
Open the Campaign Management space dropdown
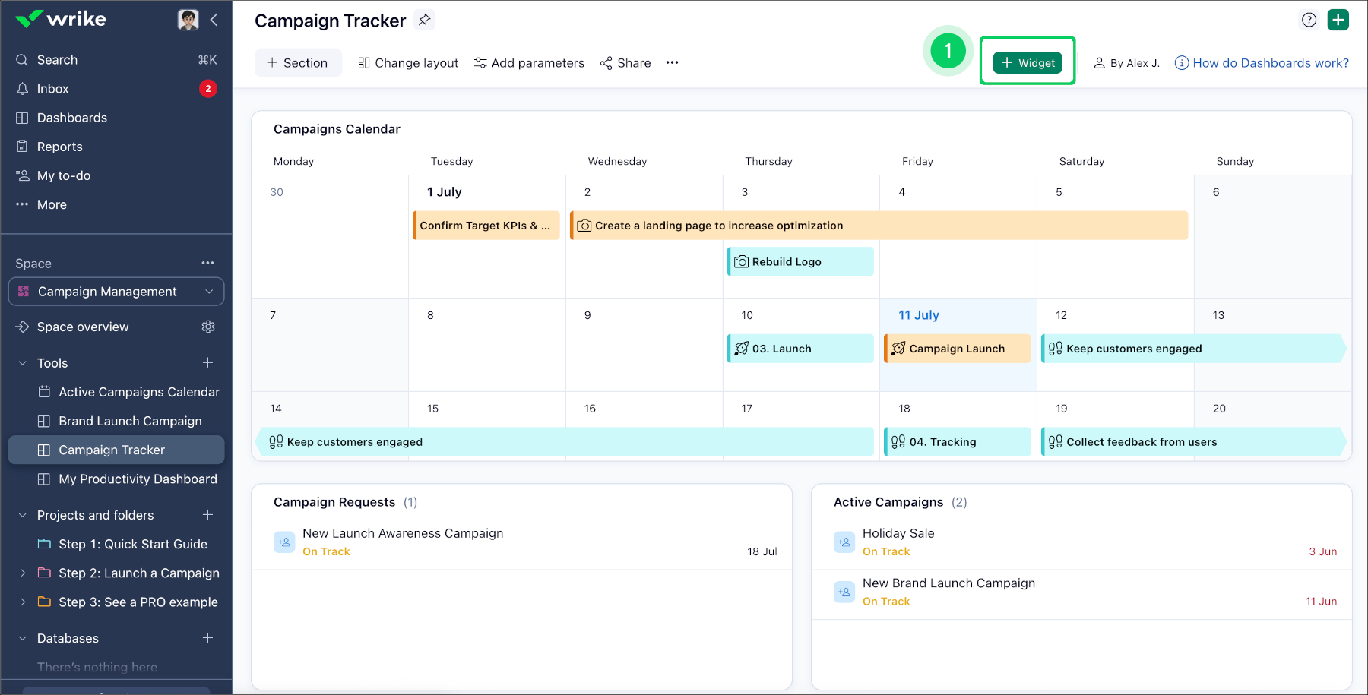[116, 292]
